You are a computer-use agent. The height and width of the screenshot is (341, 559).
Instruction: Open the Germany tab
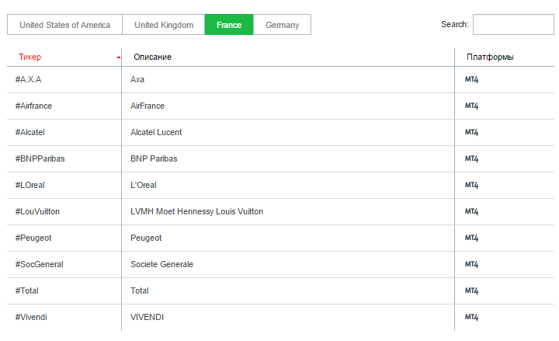[x=282, y=25]
